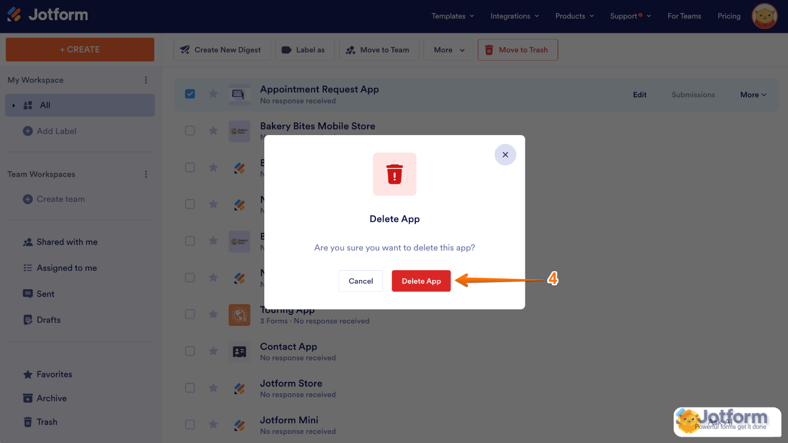Open the Trash folder in sidebar

[47, 422]
